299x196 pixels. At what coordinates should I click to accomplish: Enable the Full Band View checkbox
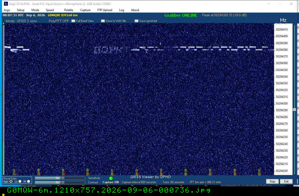(73, 21)
